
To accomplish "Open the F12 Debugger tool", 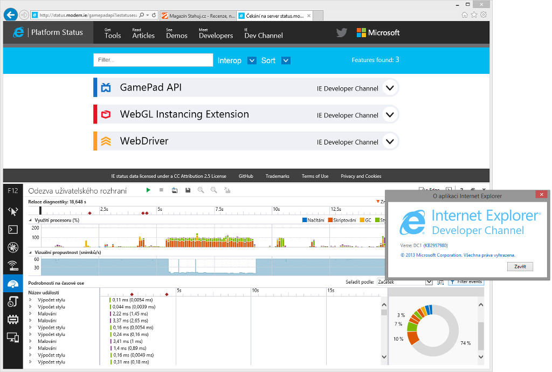I will (x=13, y=247).
